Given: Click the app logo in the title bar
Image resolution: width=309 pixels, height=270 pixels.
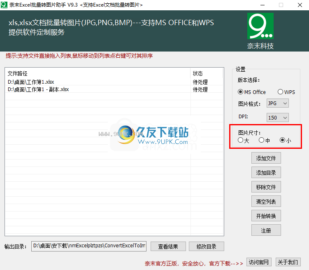Looking at the screenshot, I should pos(4,5).
